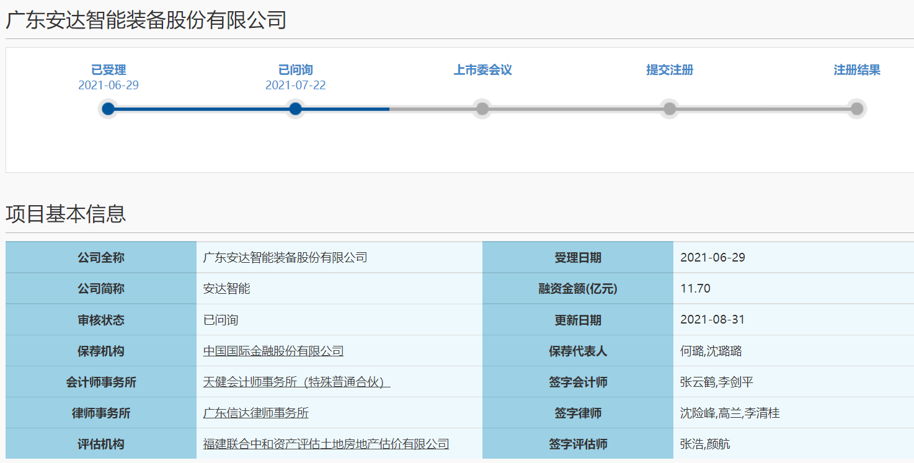This screenshot has width=914, height=463.
Task: Click the 受理日期 value 2021-06-29
Action: (x=712, y=258)
